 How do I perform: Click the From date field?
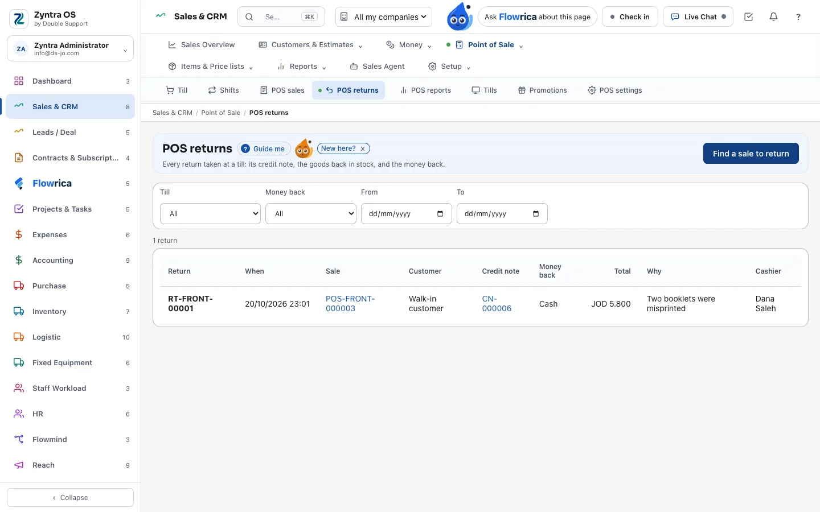[x=407, y=214]
